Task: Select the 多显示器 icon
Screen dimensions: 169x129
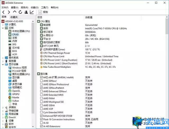Action: tap(10, 84)
